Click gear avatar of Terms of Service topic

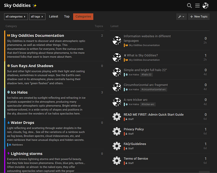[117, 161]
